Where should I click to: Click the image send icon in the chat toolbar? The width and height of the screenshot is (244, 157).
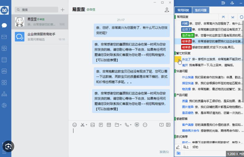click(93, 125)
